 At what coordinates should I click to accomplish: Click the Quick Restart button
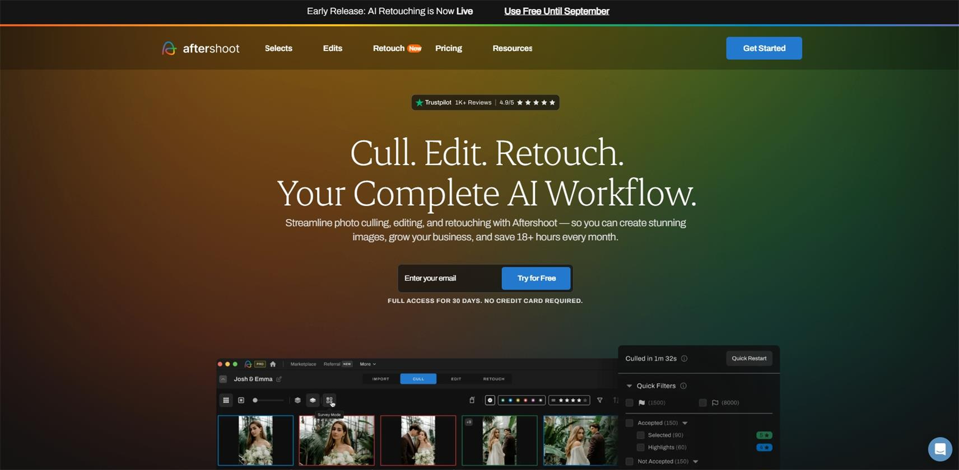[749, 359]
